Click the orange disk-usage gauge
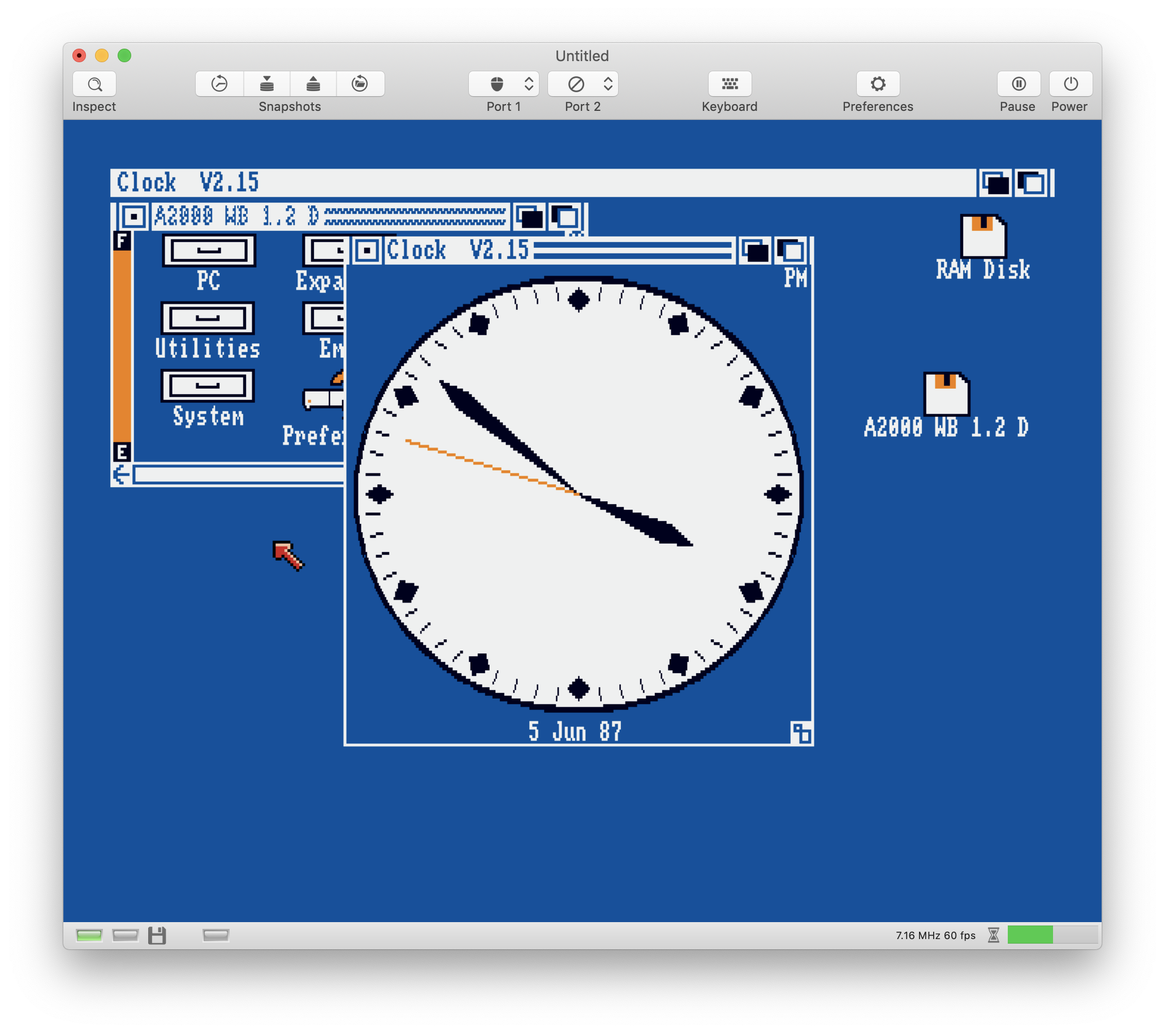 (x=122, y=346)
